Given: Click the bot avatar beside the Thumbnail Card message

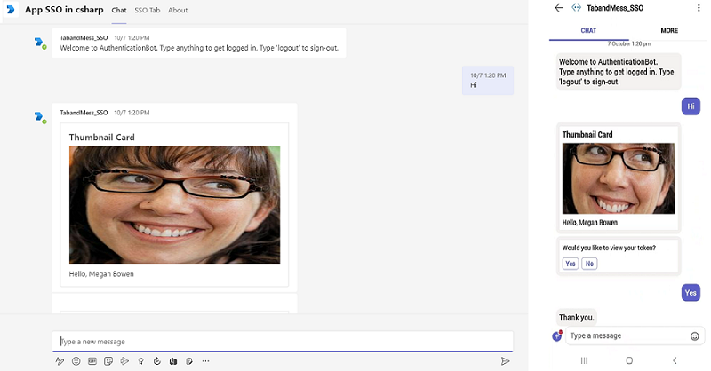Looking at the screenshot, I should coord(40,118).
